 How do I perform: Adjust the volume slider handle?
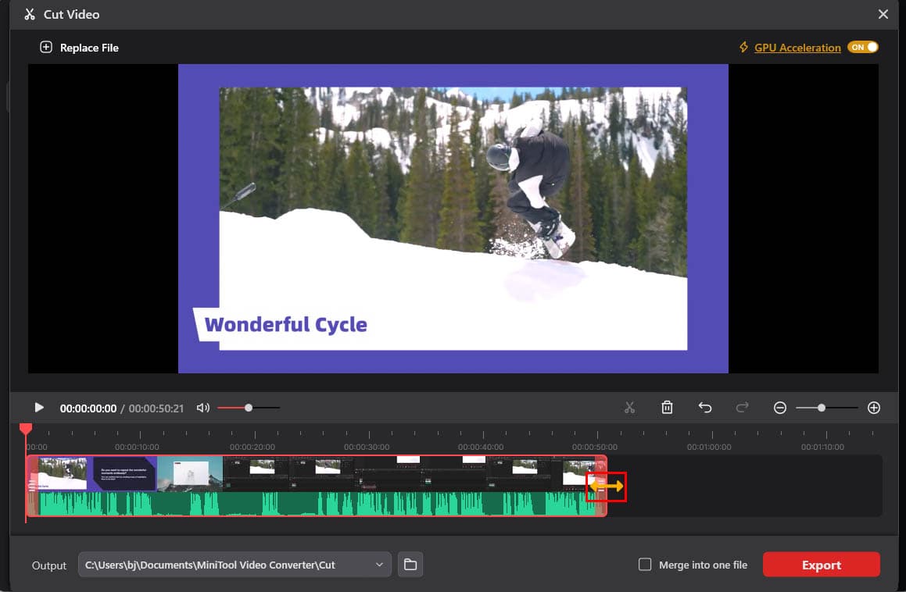tap(249, 408)
